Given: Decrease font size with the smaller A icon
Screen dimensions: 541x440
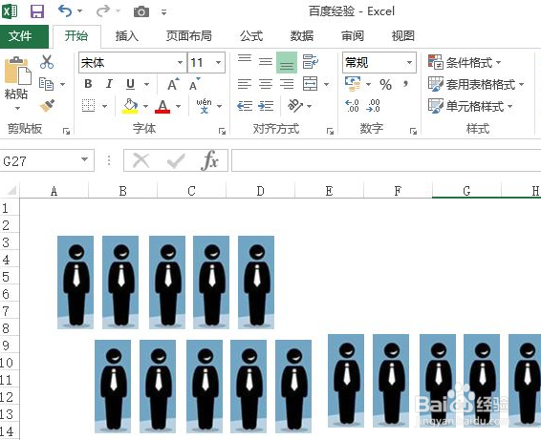Looking at the screenshot, I should 194,84.
